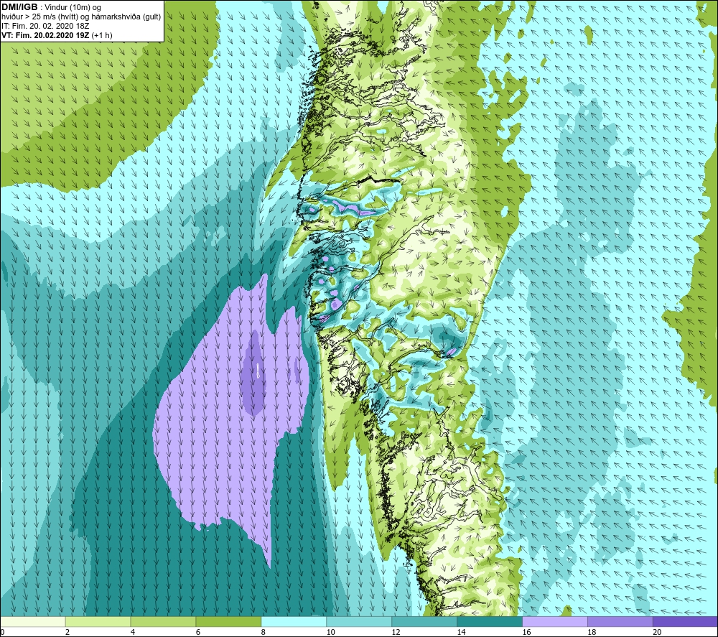Click the legend scale number 4
The width and height of the screenshot is (718, 637).
[133, 632]
